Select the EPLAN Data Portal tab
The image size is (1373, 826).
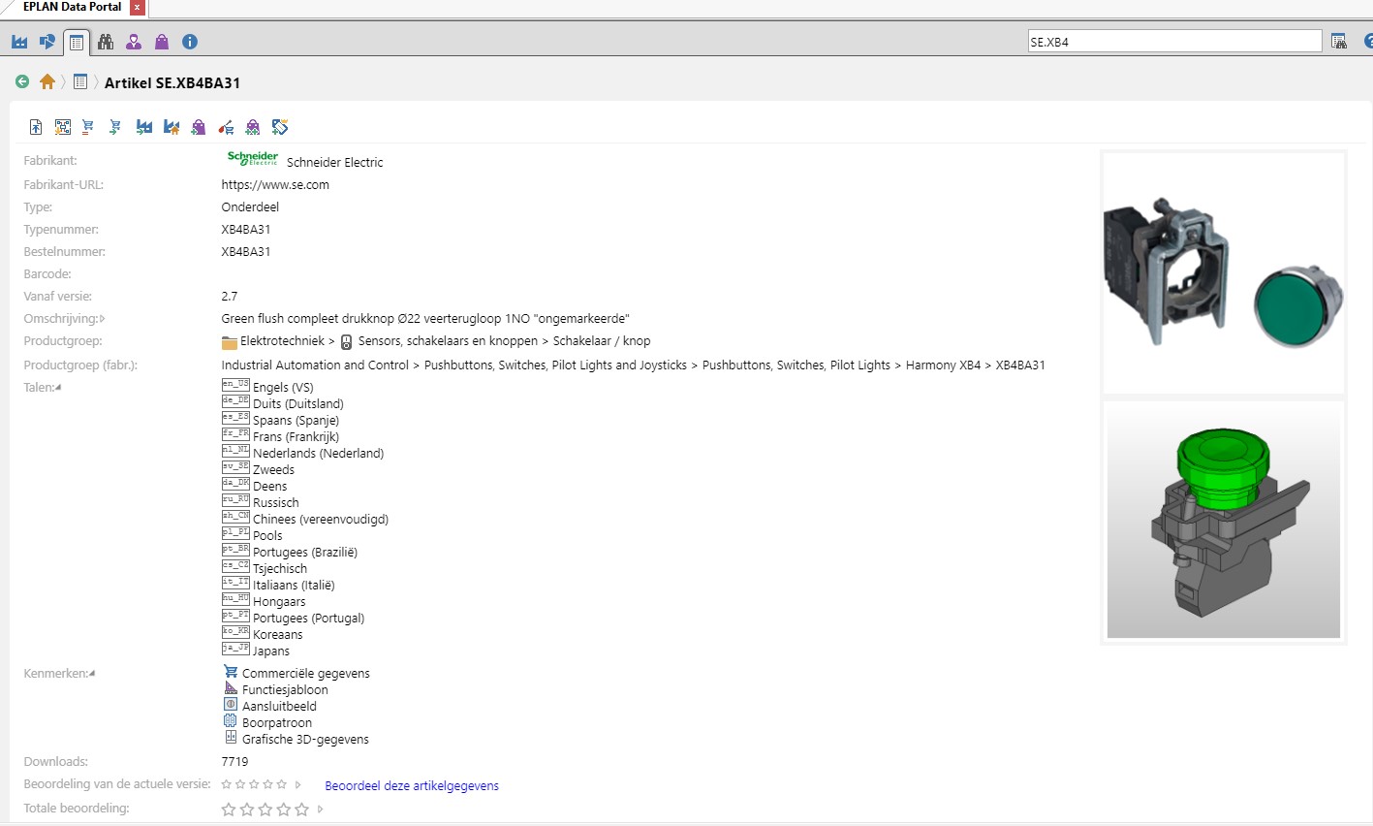73,8
